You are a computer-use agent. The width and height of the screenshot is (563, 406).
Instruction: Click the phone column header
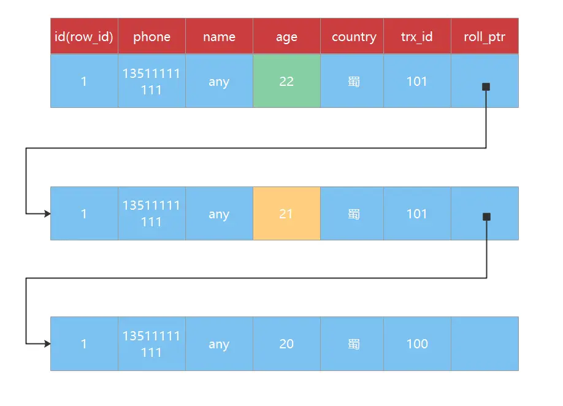151,36
